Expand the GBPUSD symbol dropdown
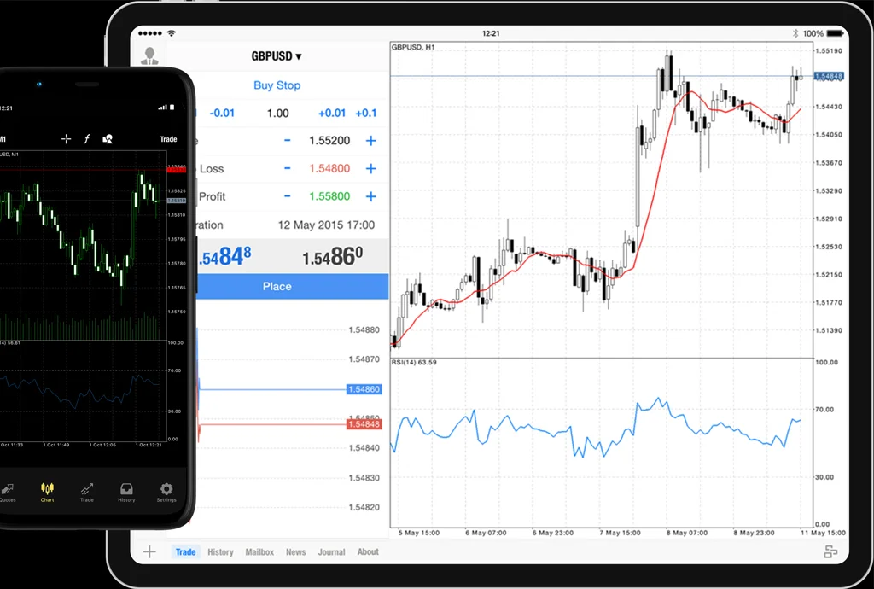 point(276,56)
